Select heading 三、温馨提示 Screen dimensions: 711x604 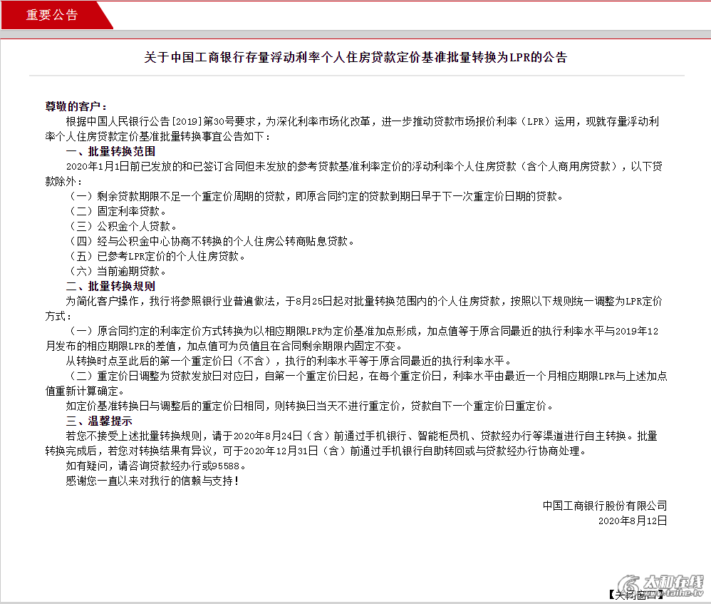99,421
